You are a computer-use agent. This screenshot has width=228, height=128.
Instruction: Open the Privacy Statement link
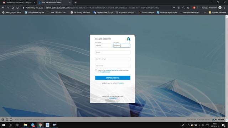pyautogui.click(x=105, y=72)
